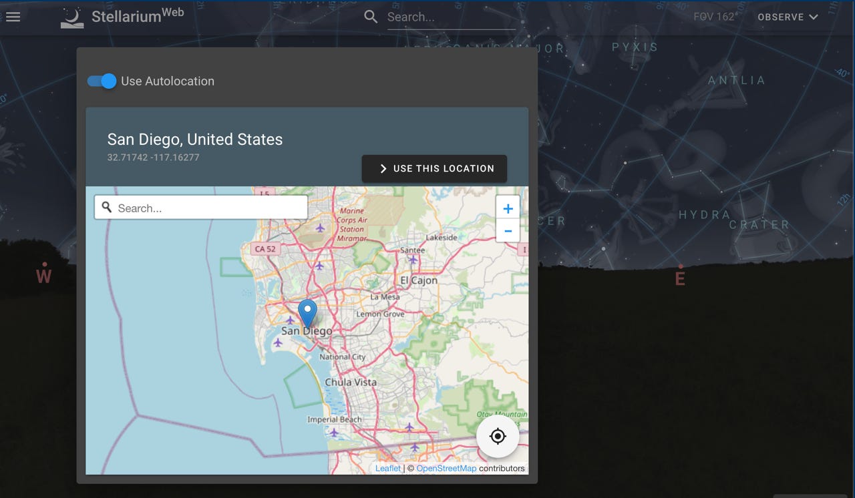
Task: Click the airport icon near Santee
Action: pyautogui.click(x=413, y=260)
